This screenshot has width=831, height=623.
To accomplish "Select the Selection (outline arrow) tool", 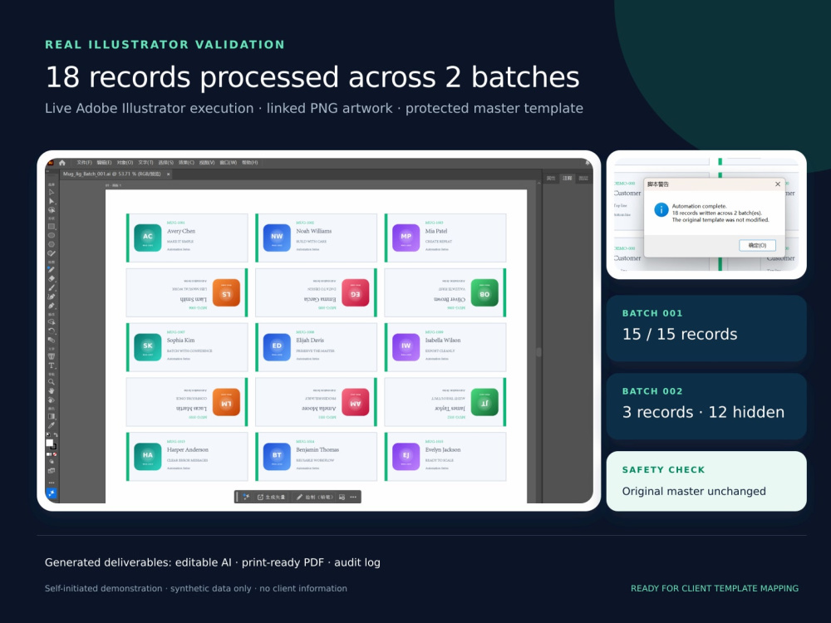I will click(52, 193).
